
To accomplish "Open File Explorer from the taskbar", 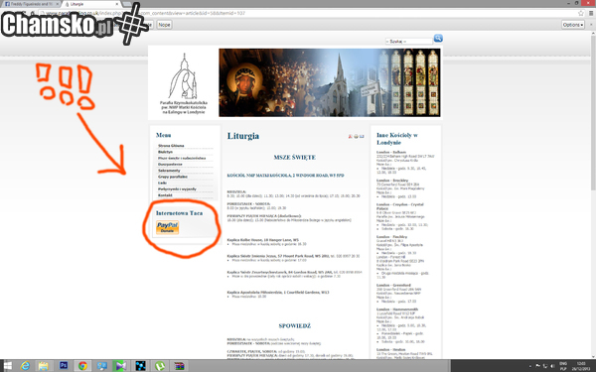I will tap(44, 366).
